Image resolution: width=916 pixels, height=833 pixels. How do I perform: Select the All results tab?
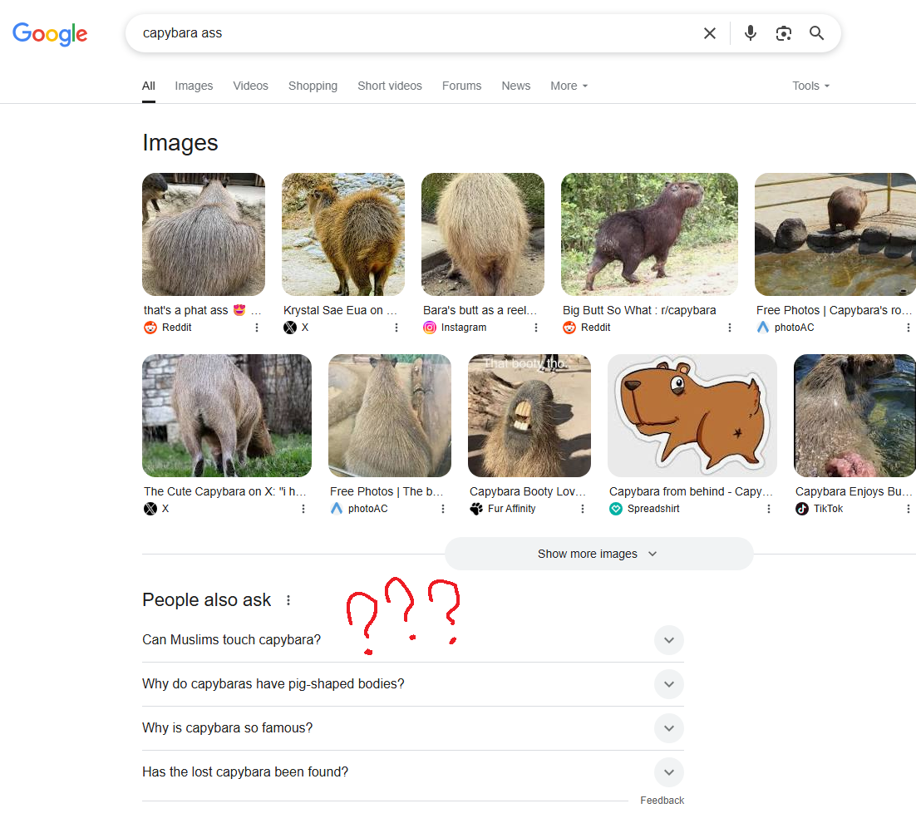coord(149,86)
